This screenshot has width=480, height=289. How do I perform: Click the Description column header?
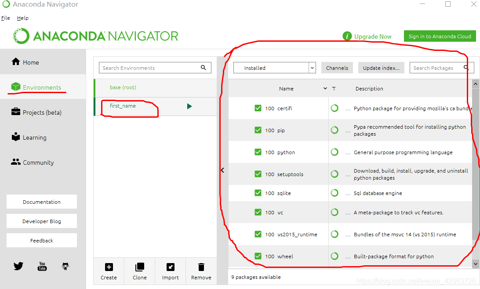click(369, 89)
